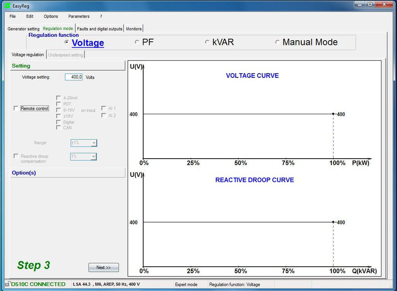Tick the AI 2 input checkbox
397x291 pixels.
coord(104,115)
